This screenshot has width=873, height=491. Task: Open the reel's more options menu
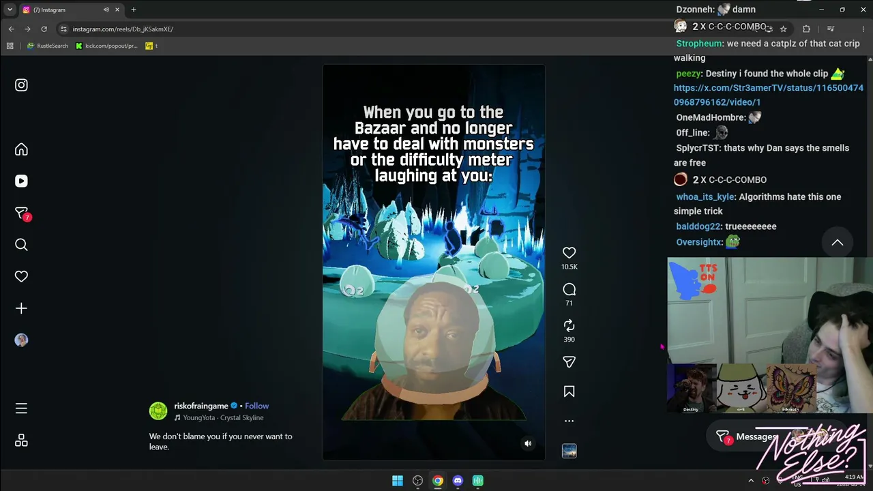pyautogui.click(x=569, y=421)
